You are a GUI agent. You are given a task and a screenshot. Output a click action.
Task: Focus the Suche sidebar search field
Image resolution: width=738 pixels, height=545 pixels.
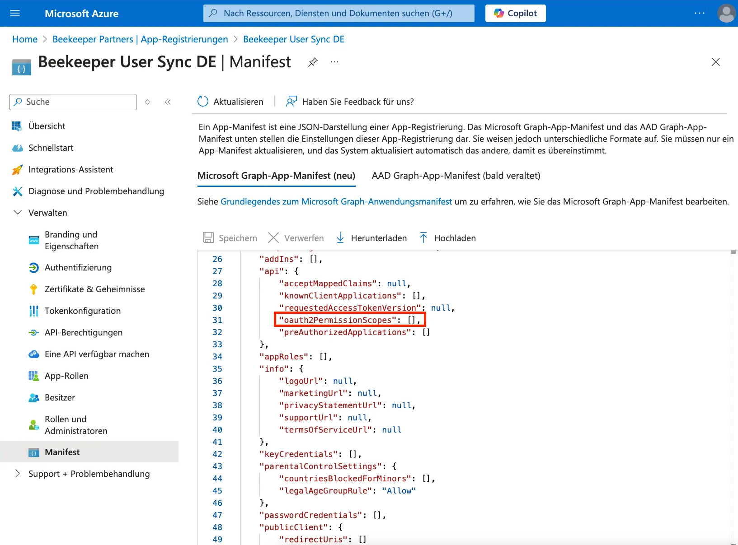click(x=73, y=102)
